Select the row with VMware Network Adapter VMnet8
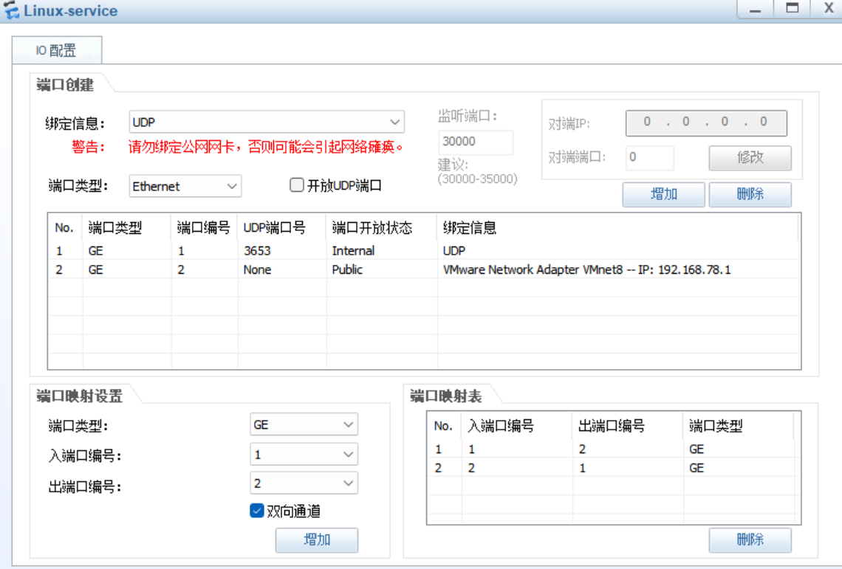 [424, 269]
